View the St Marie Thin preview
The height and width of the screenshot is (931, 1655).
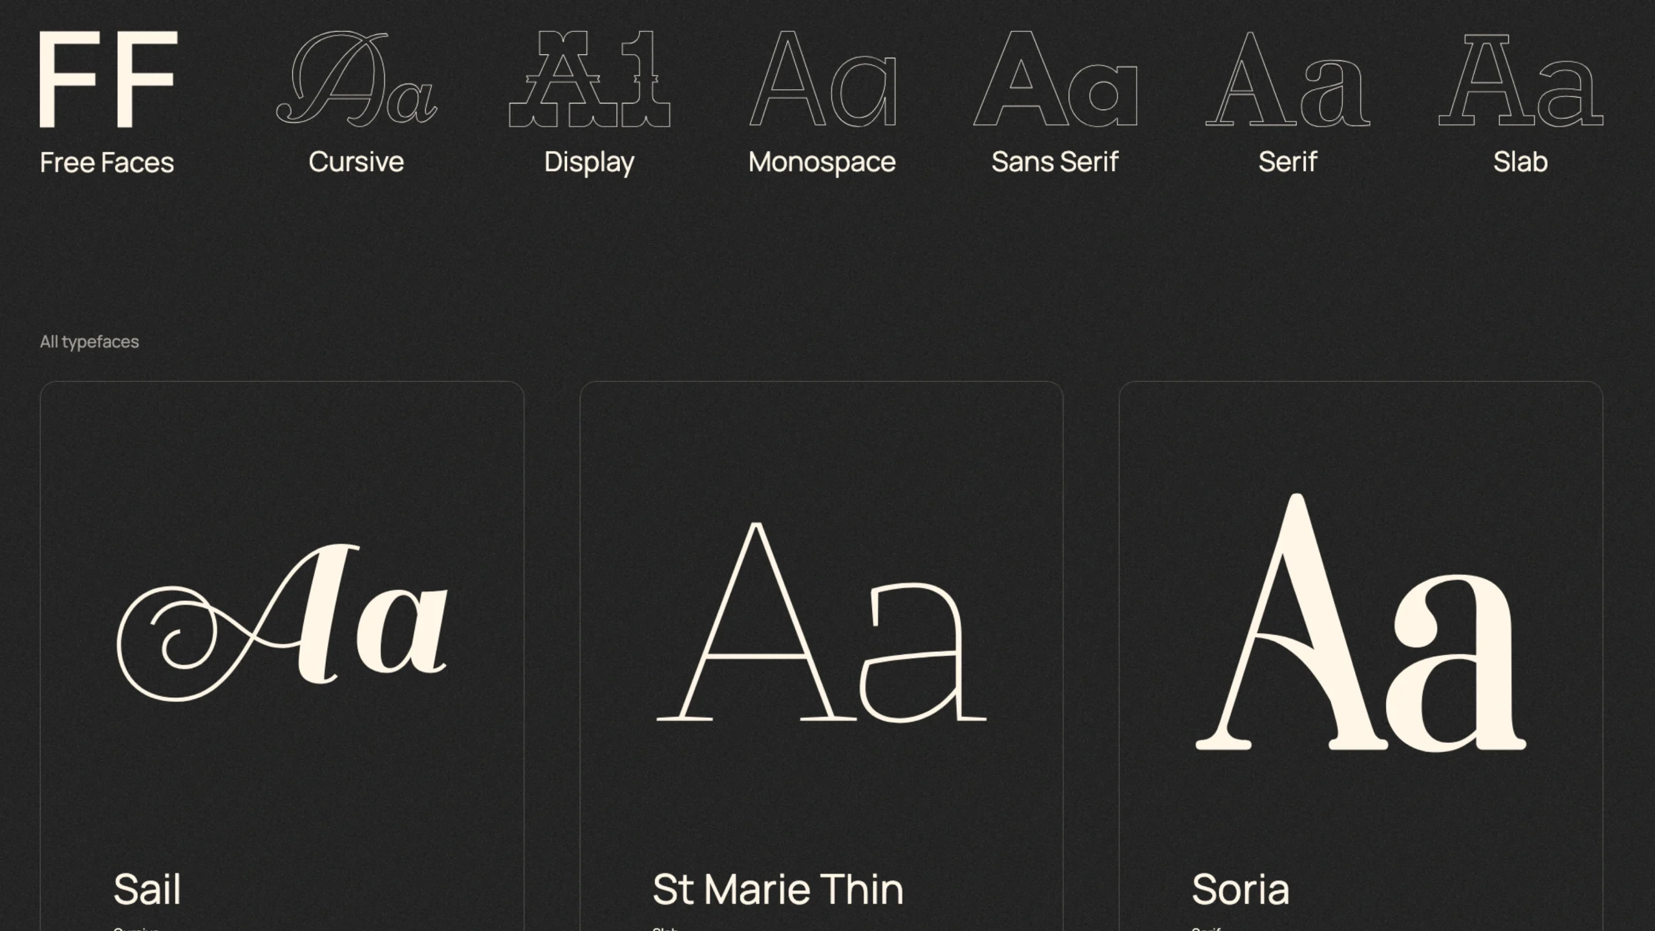pos(821,622)
